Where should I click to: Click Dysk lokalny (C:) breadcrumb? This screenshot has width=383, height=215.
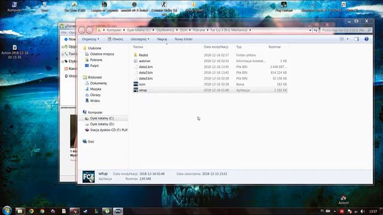(139, 30)
